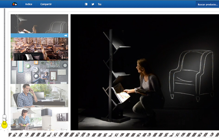Open the Compartir menu

(46, 4)
